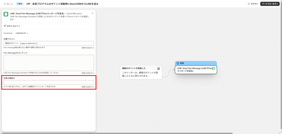Select the LINE: Send Flex Message action node
Image resolution: width=282 pixels, height=134 pixels.
click(196, 69)
